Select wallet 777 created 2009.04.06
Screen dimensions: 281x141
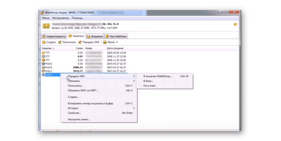[x=84, y=53]
